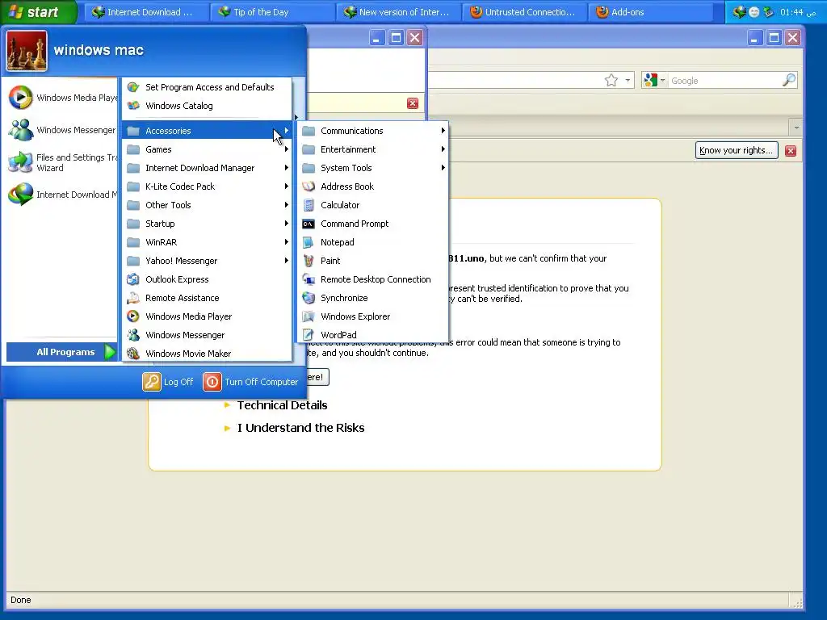Expand Internet Download Manager folder
This screenshot has height=620, width=827.
point(207,168)
